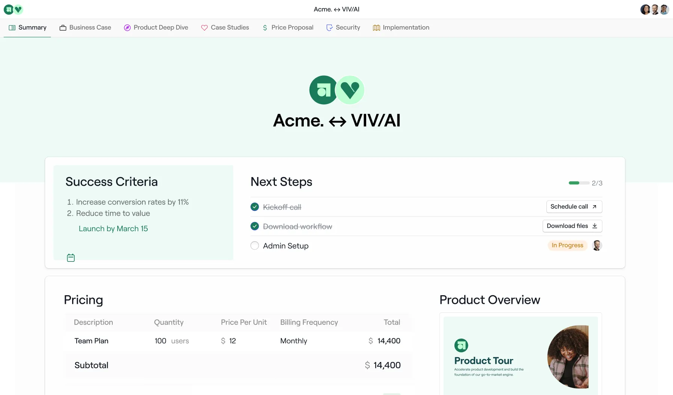
Task: Click the large VIV/AI heart logo in hero
Action: (x=350, y=90)
